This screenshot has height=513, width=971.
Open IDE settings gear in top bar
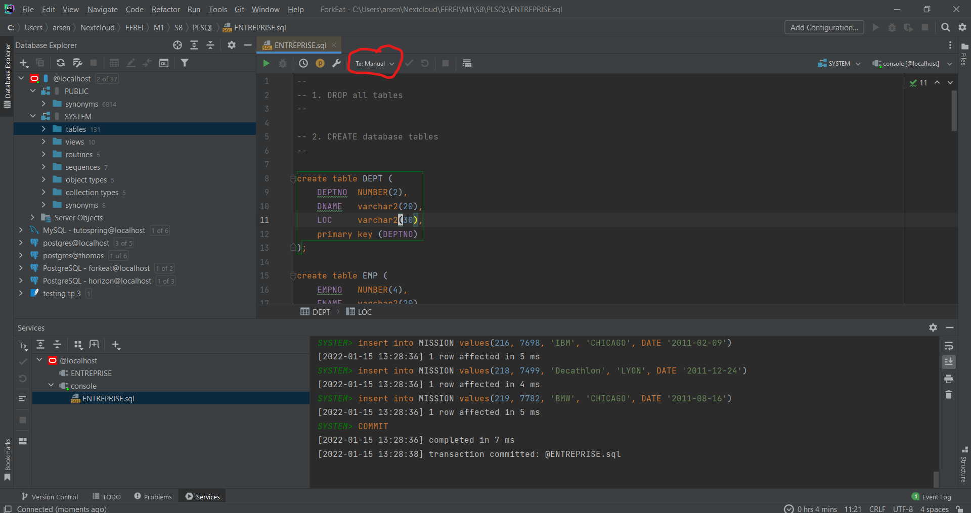point(962,27)
